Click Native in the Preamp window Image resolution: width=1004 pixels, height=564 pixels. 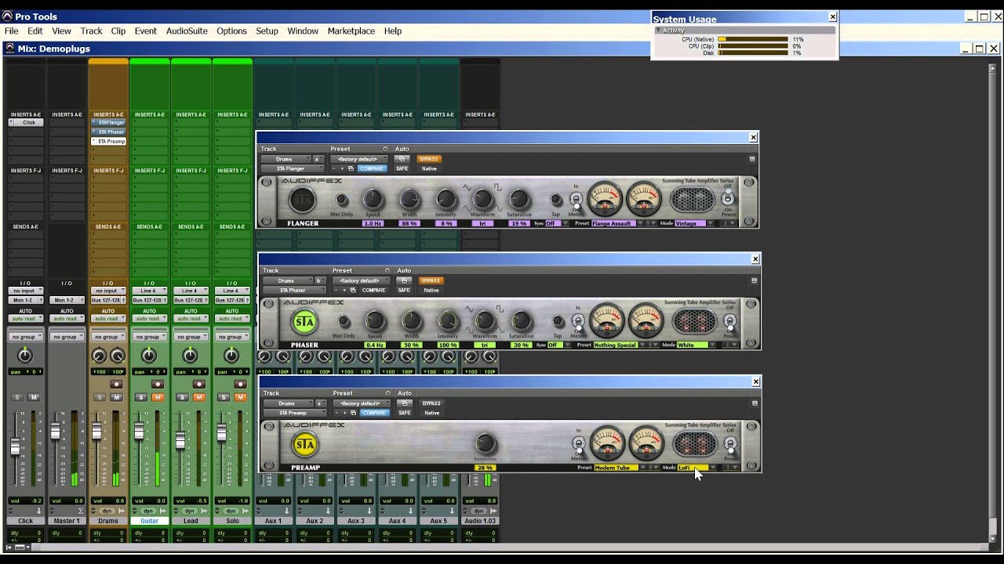click(x=431, y=413)
